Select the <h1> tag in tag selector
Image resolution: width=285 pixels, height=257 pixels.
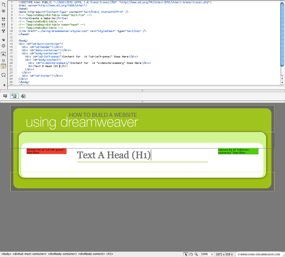click(x=110, y=254)
